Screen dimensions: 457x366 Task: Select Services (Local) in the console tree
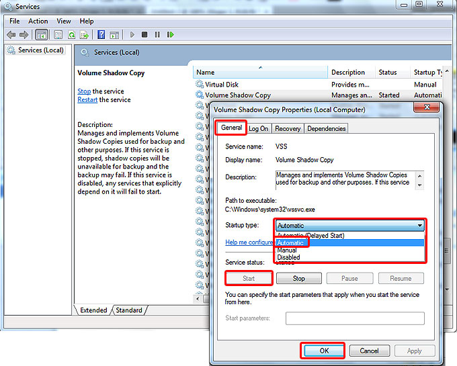coord(40,50)
